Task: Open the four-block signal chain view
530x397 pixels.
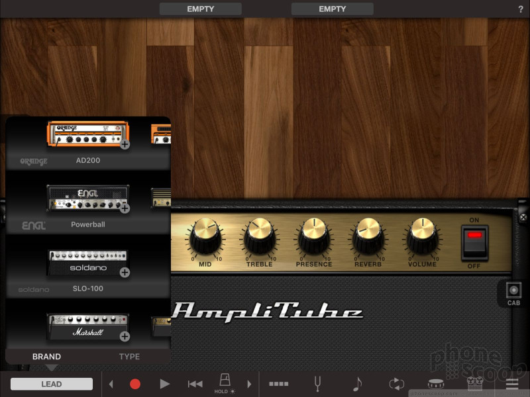Action: coord(278,384)
